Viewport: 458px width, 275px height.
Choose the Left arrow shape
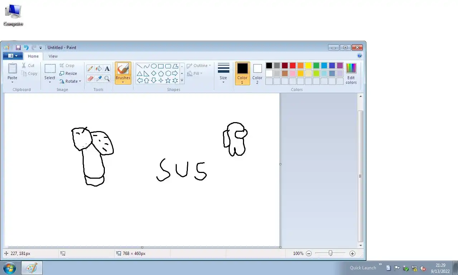(x=140, y=81)
